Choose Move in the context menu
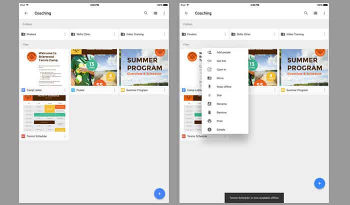This screenshot has height=205, width=350. [225, 78]
